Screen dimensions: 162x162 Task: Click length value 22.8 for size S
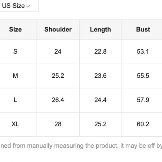(101, 51)
